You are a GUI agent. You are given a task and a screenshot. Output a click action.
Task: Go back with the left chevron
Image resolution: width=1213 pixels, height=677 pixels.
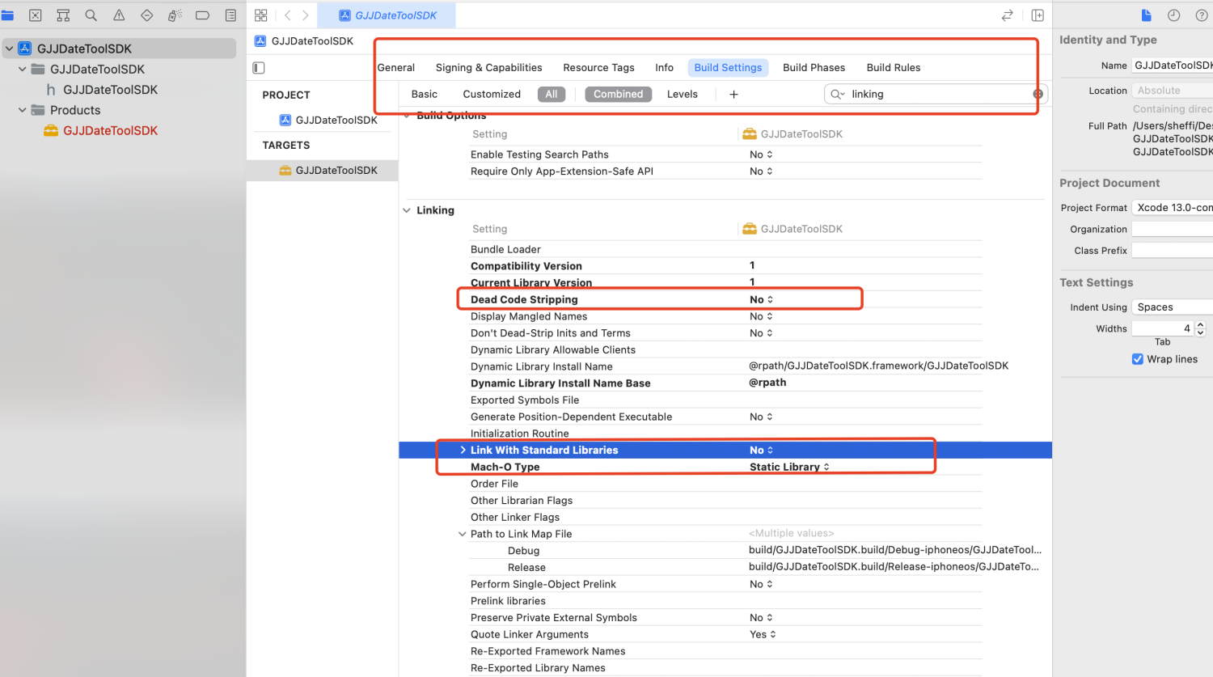[288, 15]
